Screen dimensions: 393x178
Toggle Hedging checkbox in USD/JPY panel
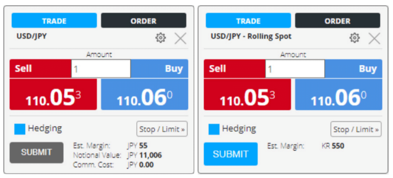[20, 129]
